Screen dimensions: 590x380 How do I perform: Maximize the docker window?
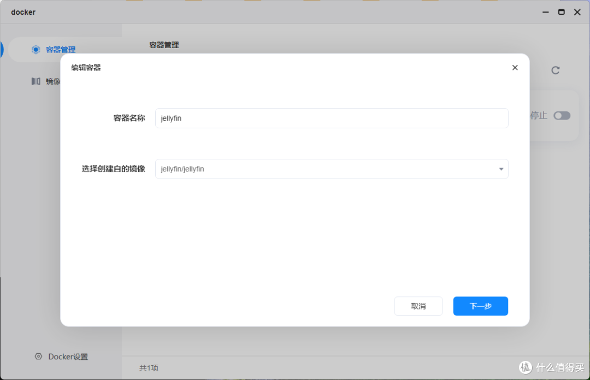[x=562, y=12]
